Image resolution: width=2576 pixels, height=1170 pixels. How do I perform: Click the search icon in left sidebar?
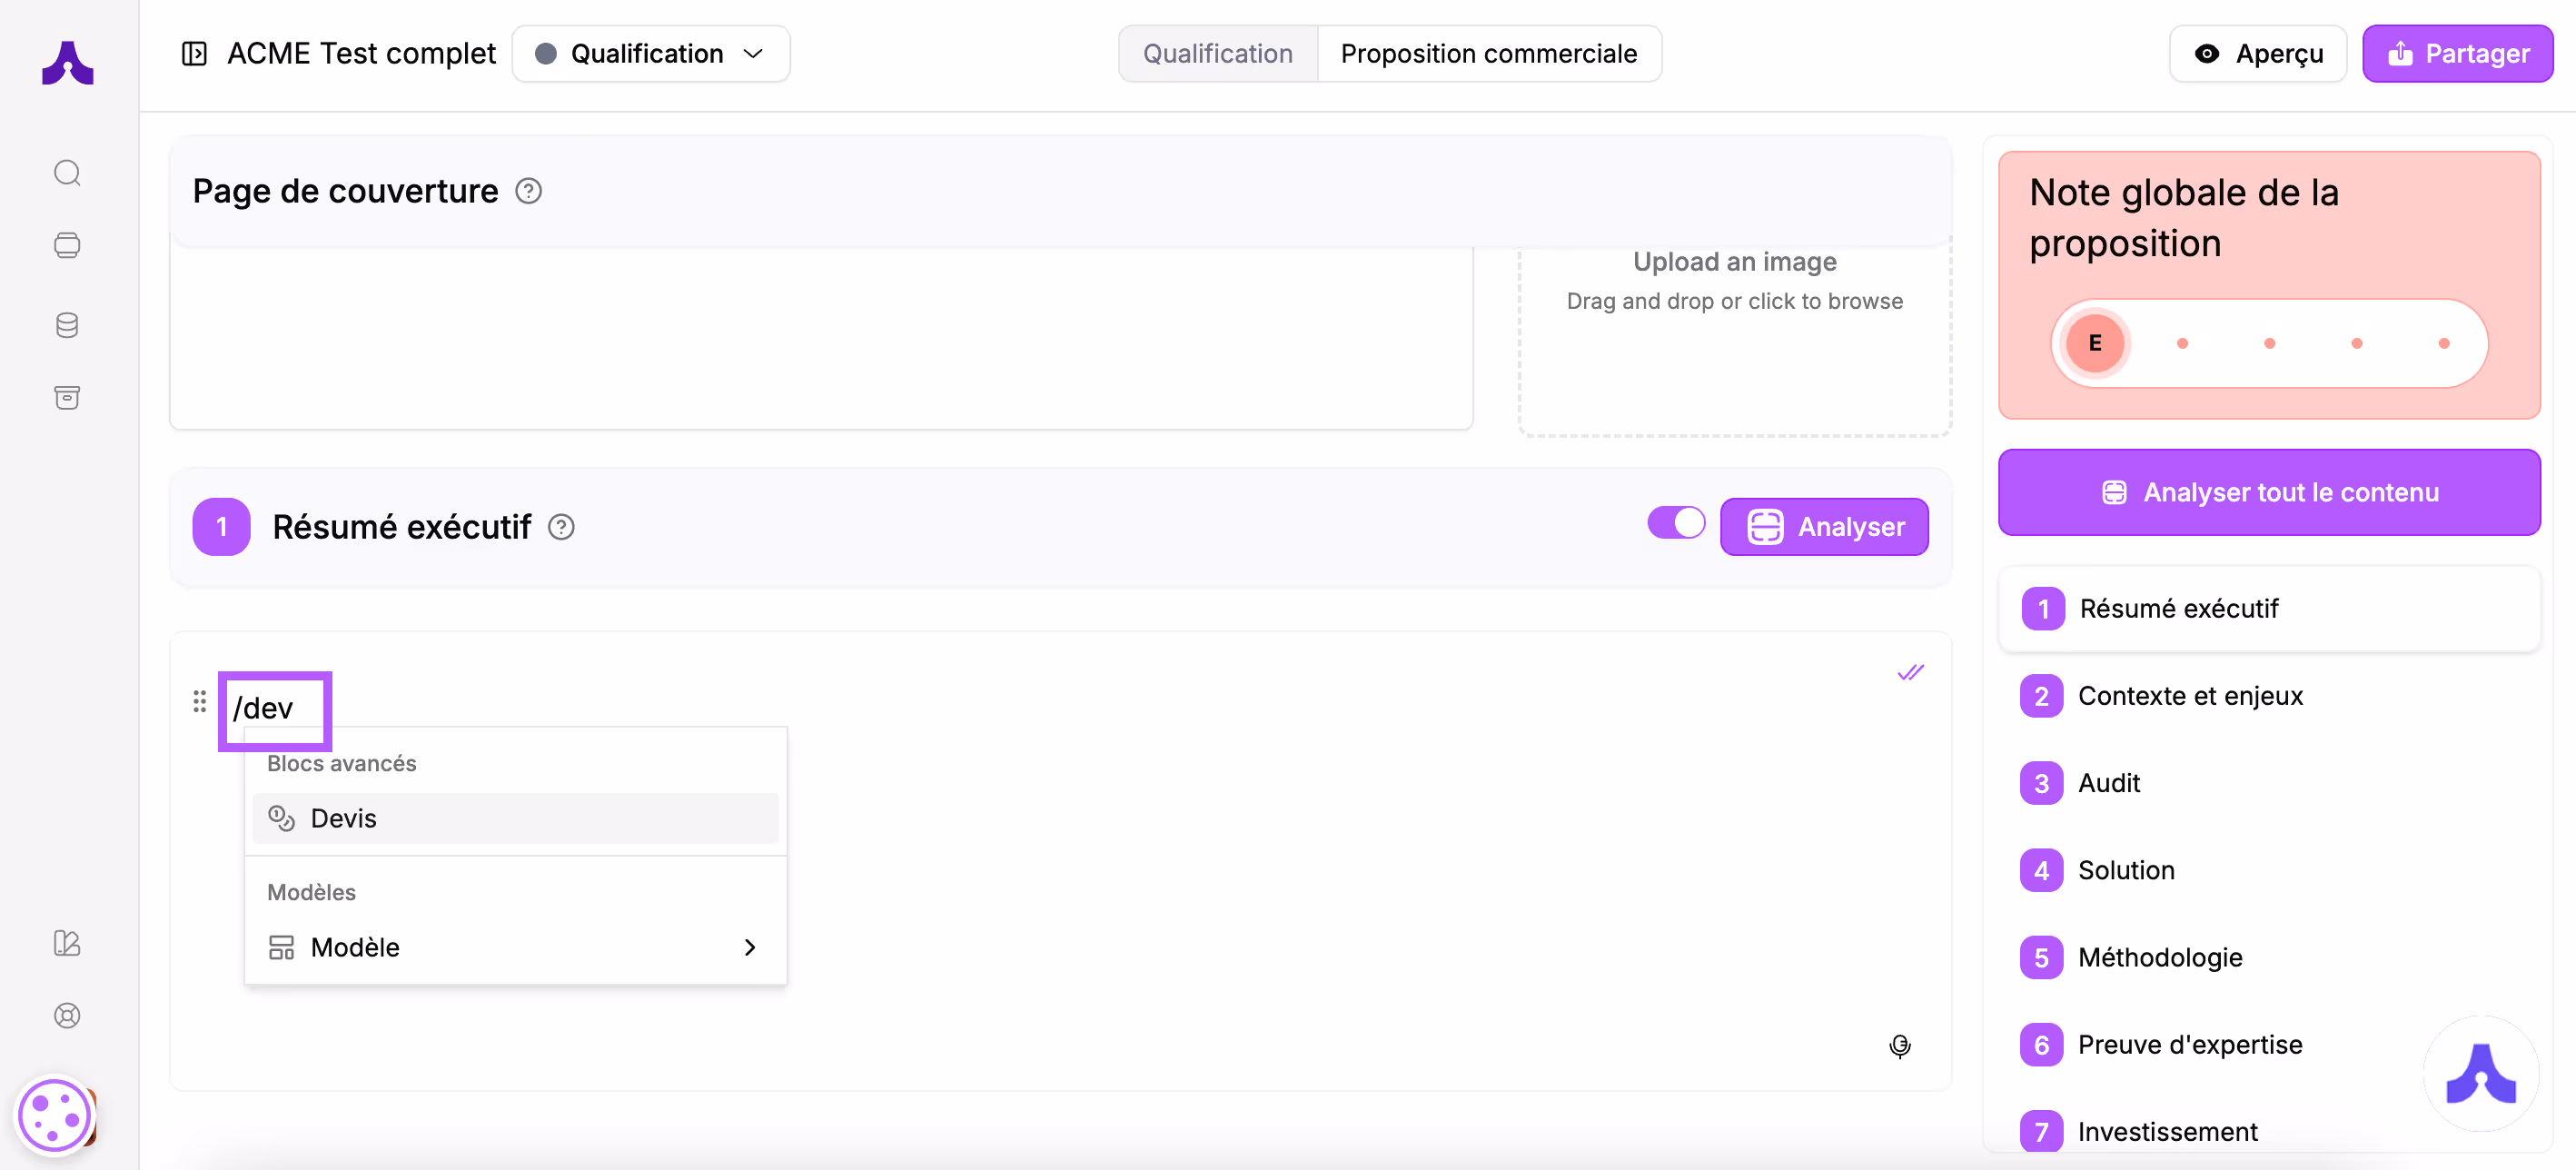point(67,173)
